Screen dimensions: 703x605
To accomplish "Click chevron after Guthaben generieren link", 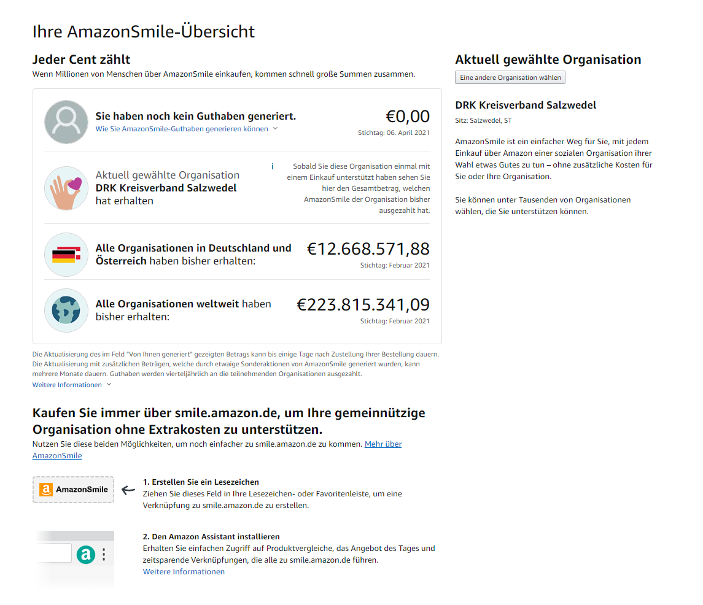I will pyautogui.click(x=275, y=129).
